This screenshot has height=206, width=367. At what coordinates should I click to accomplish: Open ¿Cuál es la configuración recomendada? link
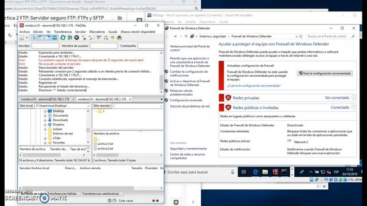click(253, 86)
